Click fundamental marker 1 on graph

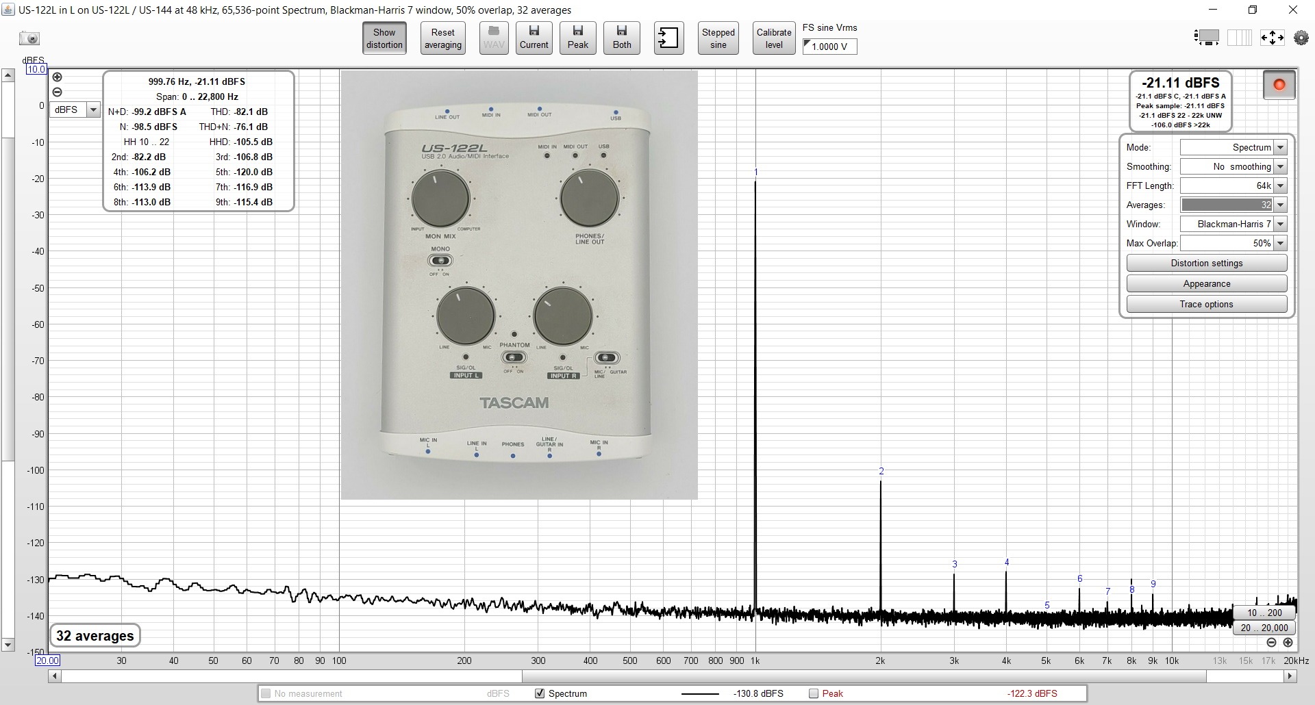756,172
